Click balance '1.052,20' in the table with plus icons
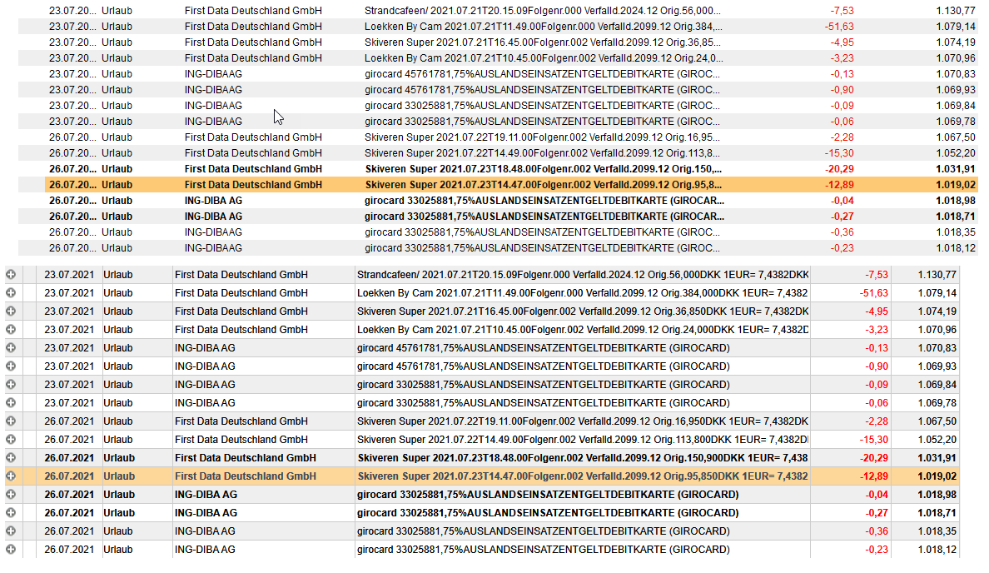Viewport: 989px width, 573px height. [937, 439]
